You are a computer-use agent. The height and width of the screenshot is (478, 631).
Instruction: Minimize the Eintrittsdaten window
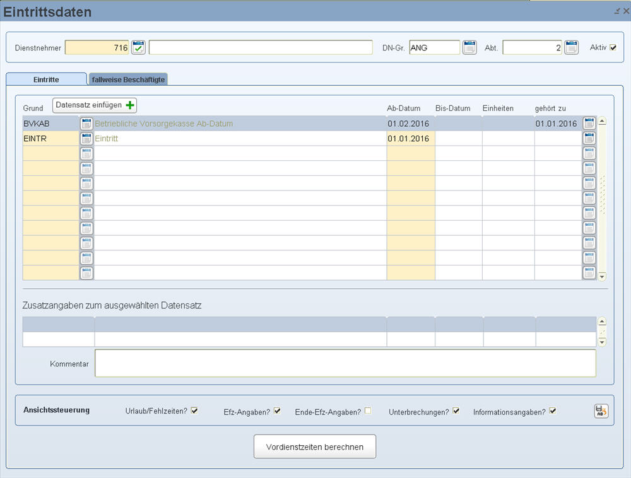617,11
